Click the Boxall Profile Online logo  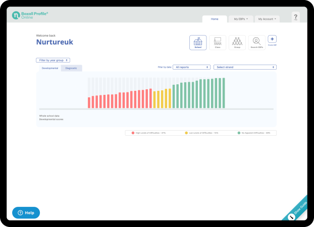coord(30,15)
